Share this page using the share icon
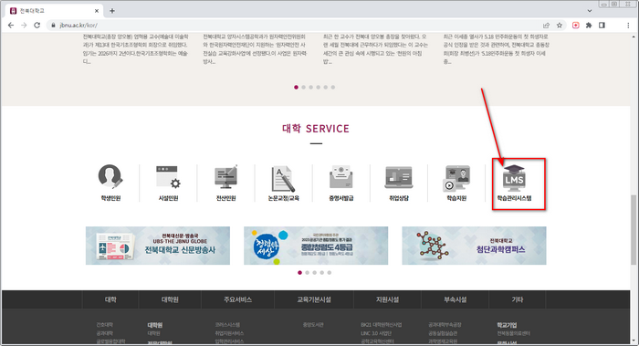The image size is (639, 346). coord(546,26)
